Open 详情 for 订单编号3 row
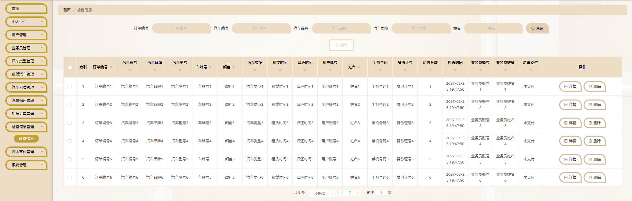Image resolution: width=632 pixels, height=201 pixels. tap(570, 123)
